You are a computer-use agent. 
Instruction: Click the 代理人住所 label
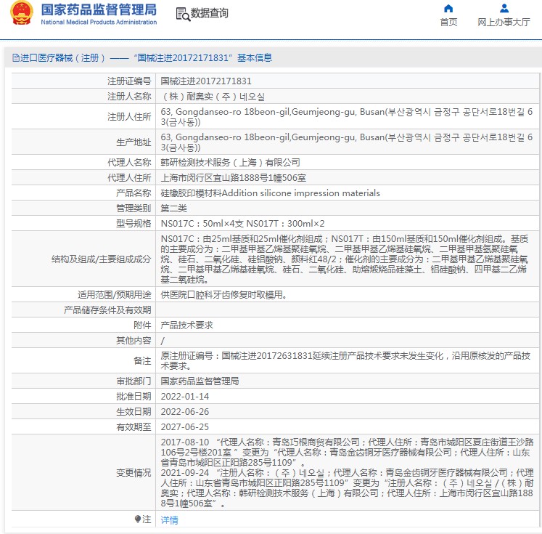tap(129, 178)
